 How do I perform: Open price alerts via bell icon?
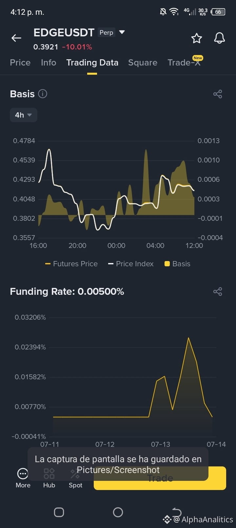point(219,38)
